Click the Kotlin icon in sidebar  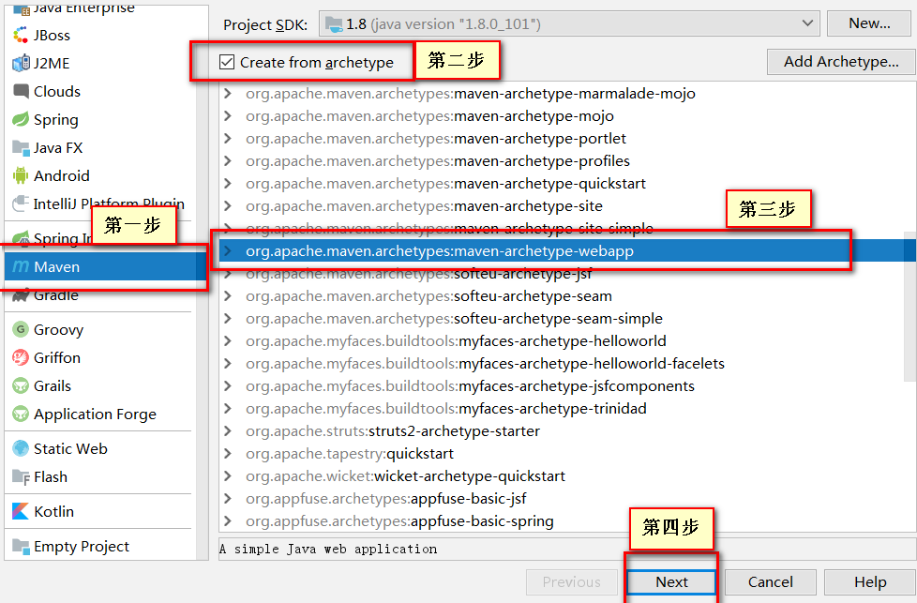[20, 510]
